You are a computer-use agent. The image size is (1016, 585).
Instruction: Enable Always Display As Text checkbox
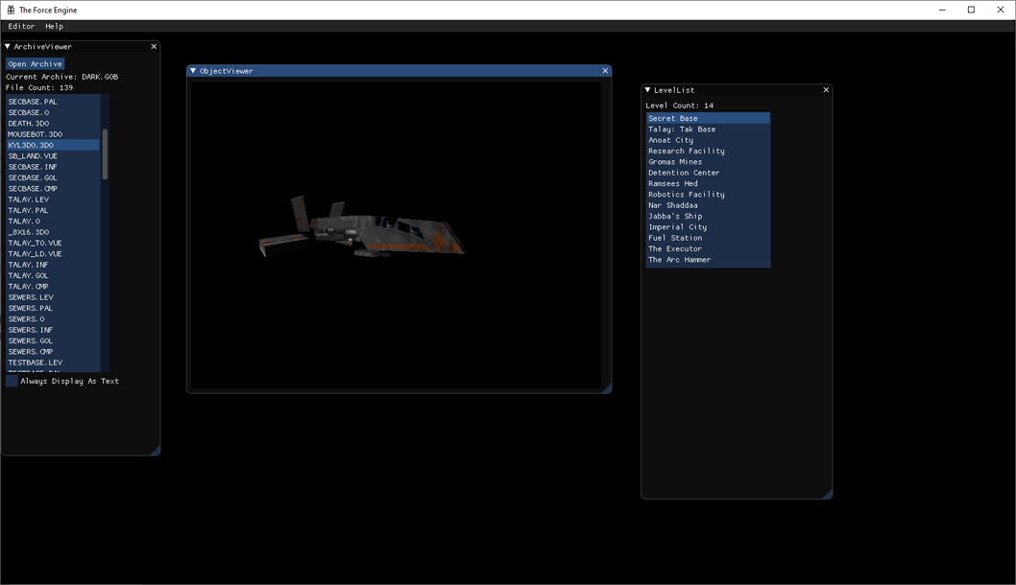point(12,381)
